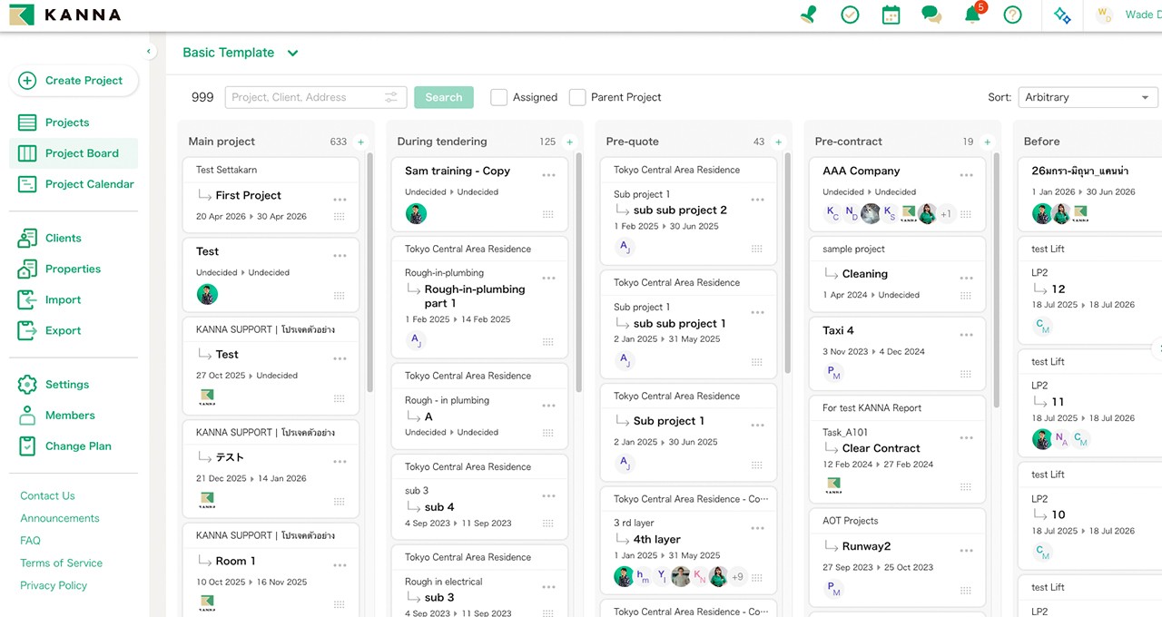Toggle the Assigned checkbox
This screenshot has height=617, width=1162.
point(498,97)
